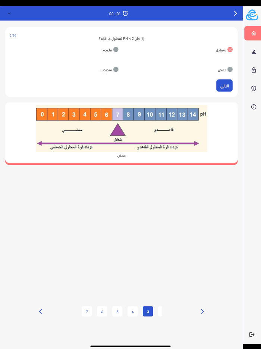The image size is (261, 349).
Task: Open the shield privacy icon
Action: coord(254,89)
